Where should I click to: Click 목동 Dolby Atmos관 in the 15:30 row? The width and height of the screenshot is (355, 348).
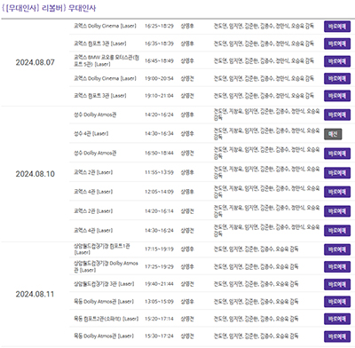pos(104,336)
